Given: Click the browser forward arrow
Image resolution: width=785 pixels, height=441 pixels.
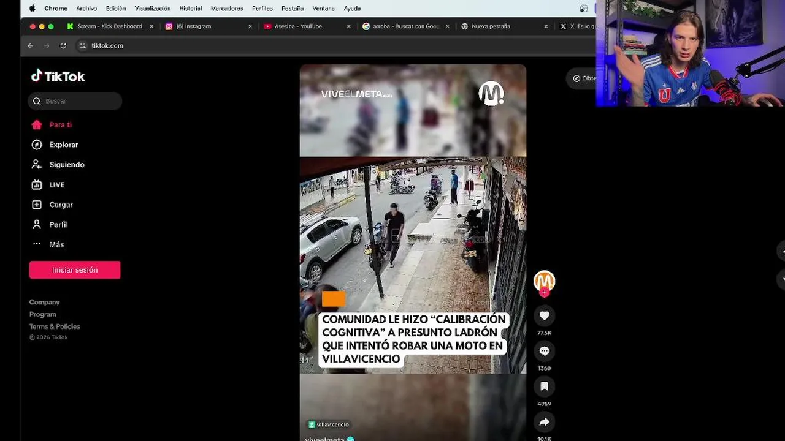Looking at the screenshot, I should point(47,45).
